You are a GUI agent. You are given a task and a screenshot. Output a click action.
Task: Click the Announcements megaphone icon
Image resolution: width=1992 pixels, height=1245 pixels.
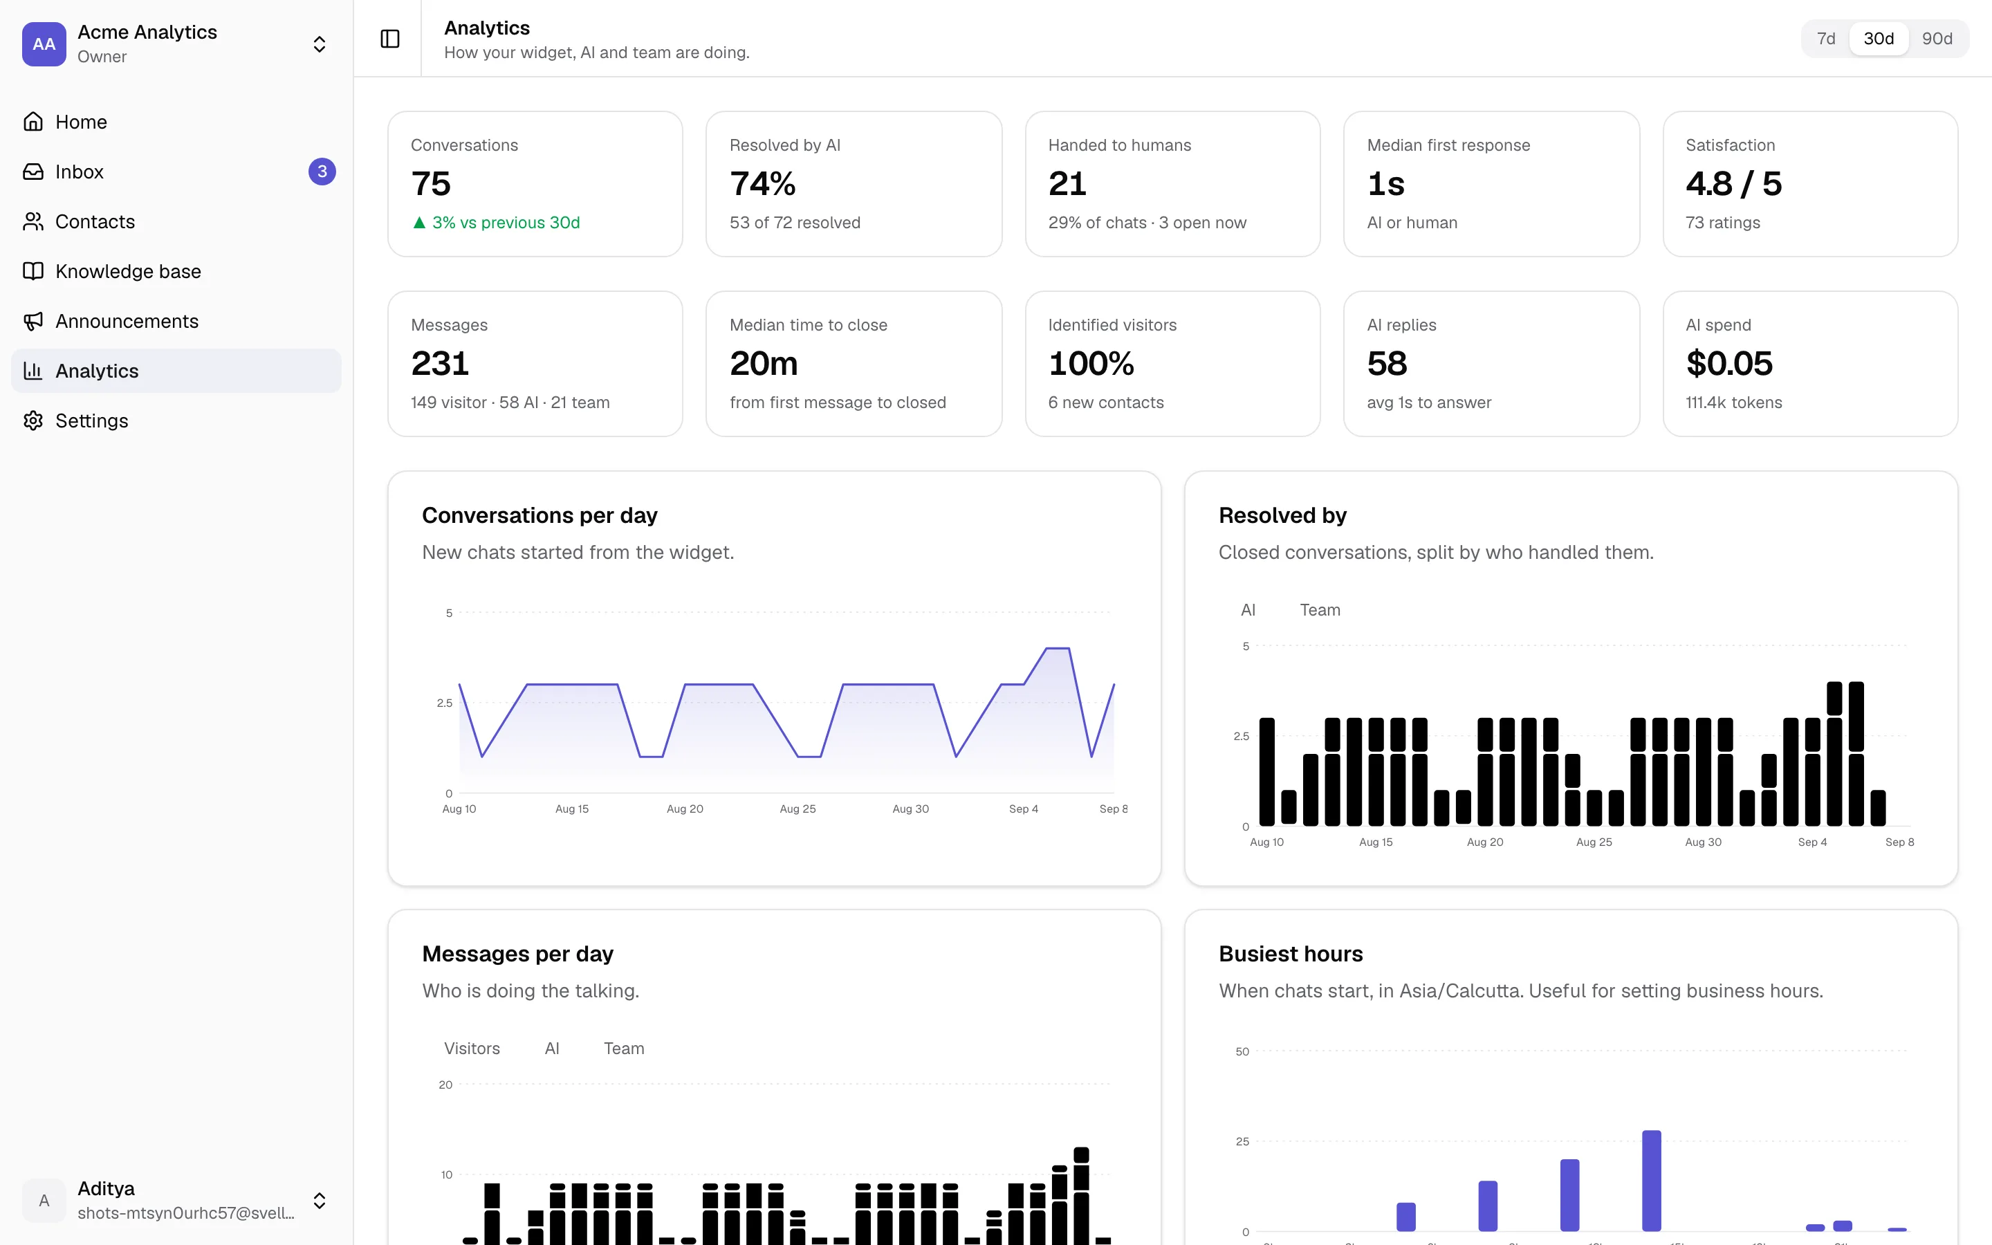pyautogui.click(x=33, y=321)
